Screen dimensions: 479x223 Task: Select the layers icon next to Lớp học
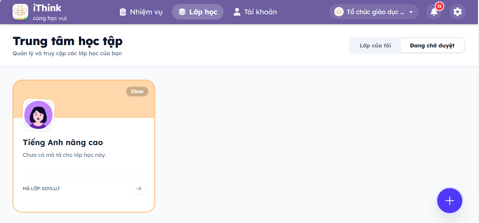(182, 11)
